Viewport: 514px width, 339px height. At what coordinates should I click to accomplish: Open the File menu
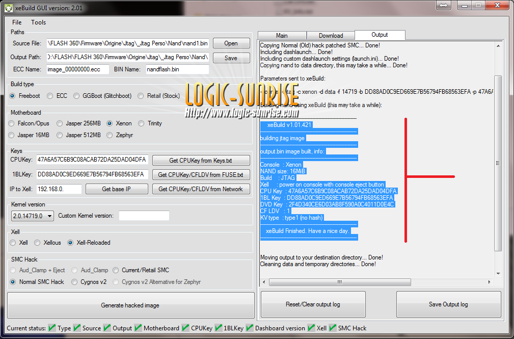pos(17,22)
